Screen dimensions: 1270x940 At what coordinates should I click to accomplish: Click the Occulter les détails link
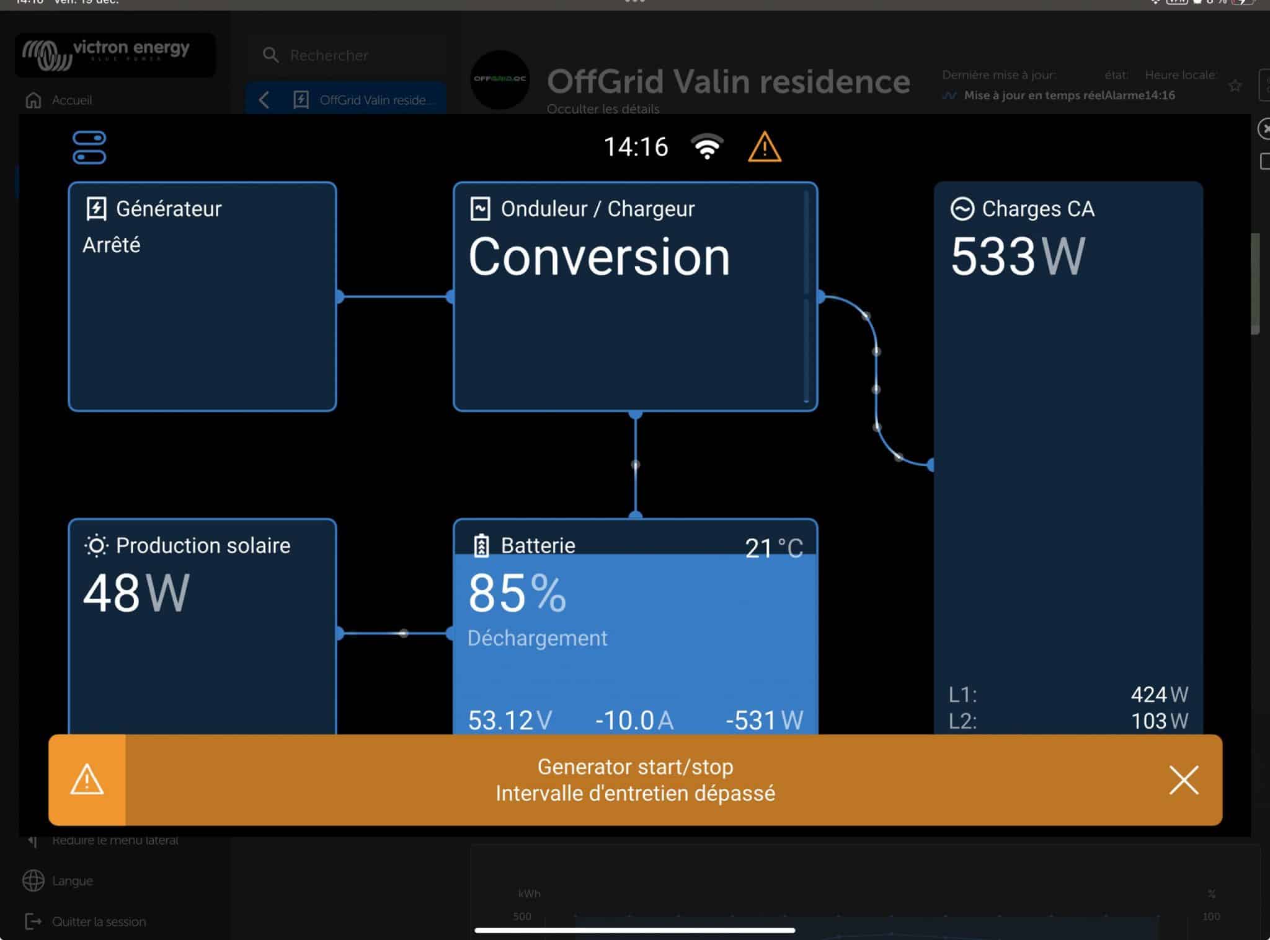[x=603, y=109]
